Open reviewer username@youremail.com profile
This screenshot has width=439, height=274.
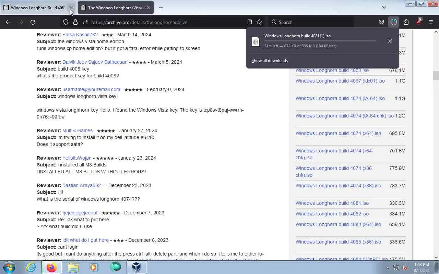tap(91, 89)
